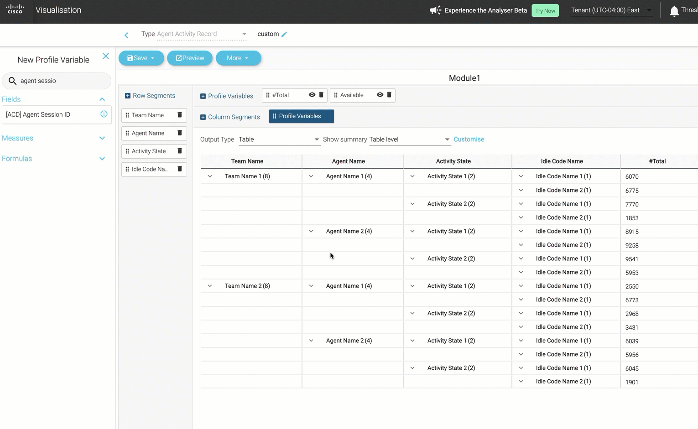698x429 pixels.
Task: Open the Save dropdown menu
Action: (x=152, y=58)
